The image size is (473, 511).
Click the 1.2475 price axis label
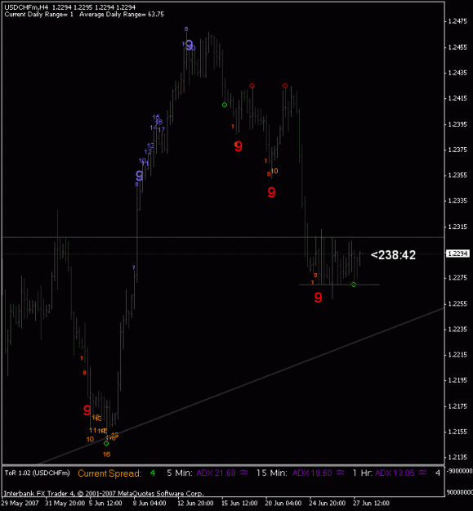point(457,21)
